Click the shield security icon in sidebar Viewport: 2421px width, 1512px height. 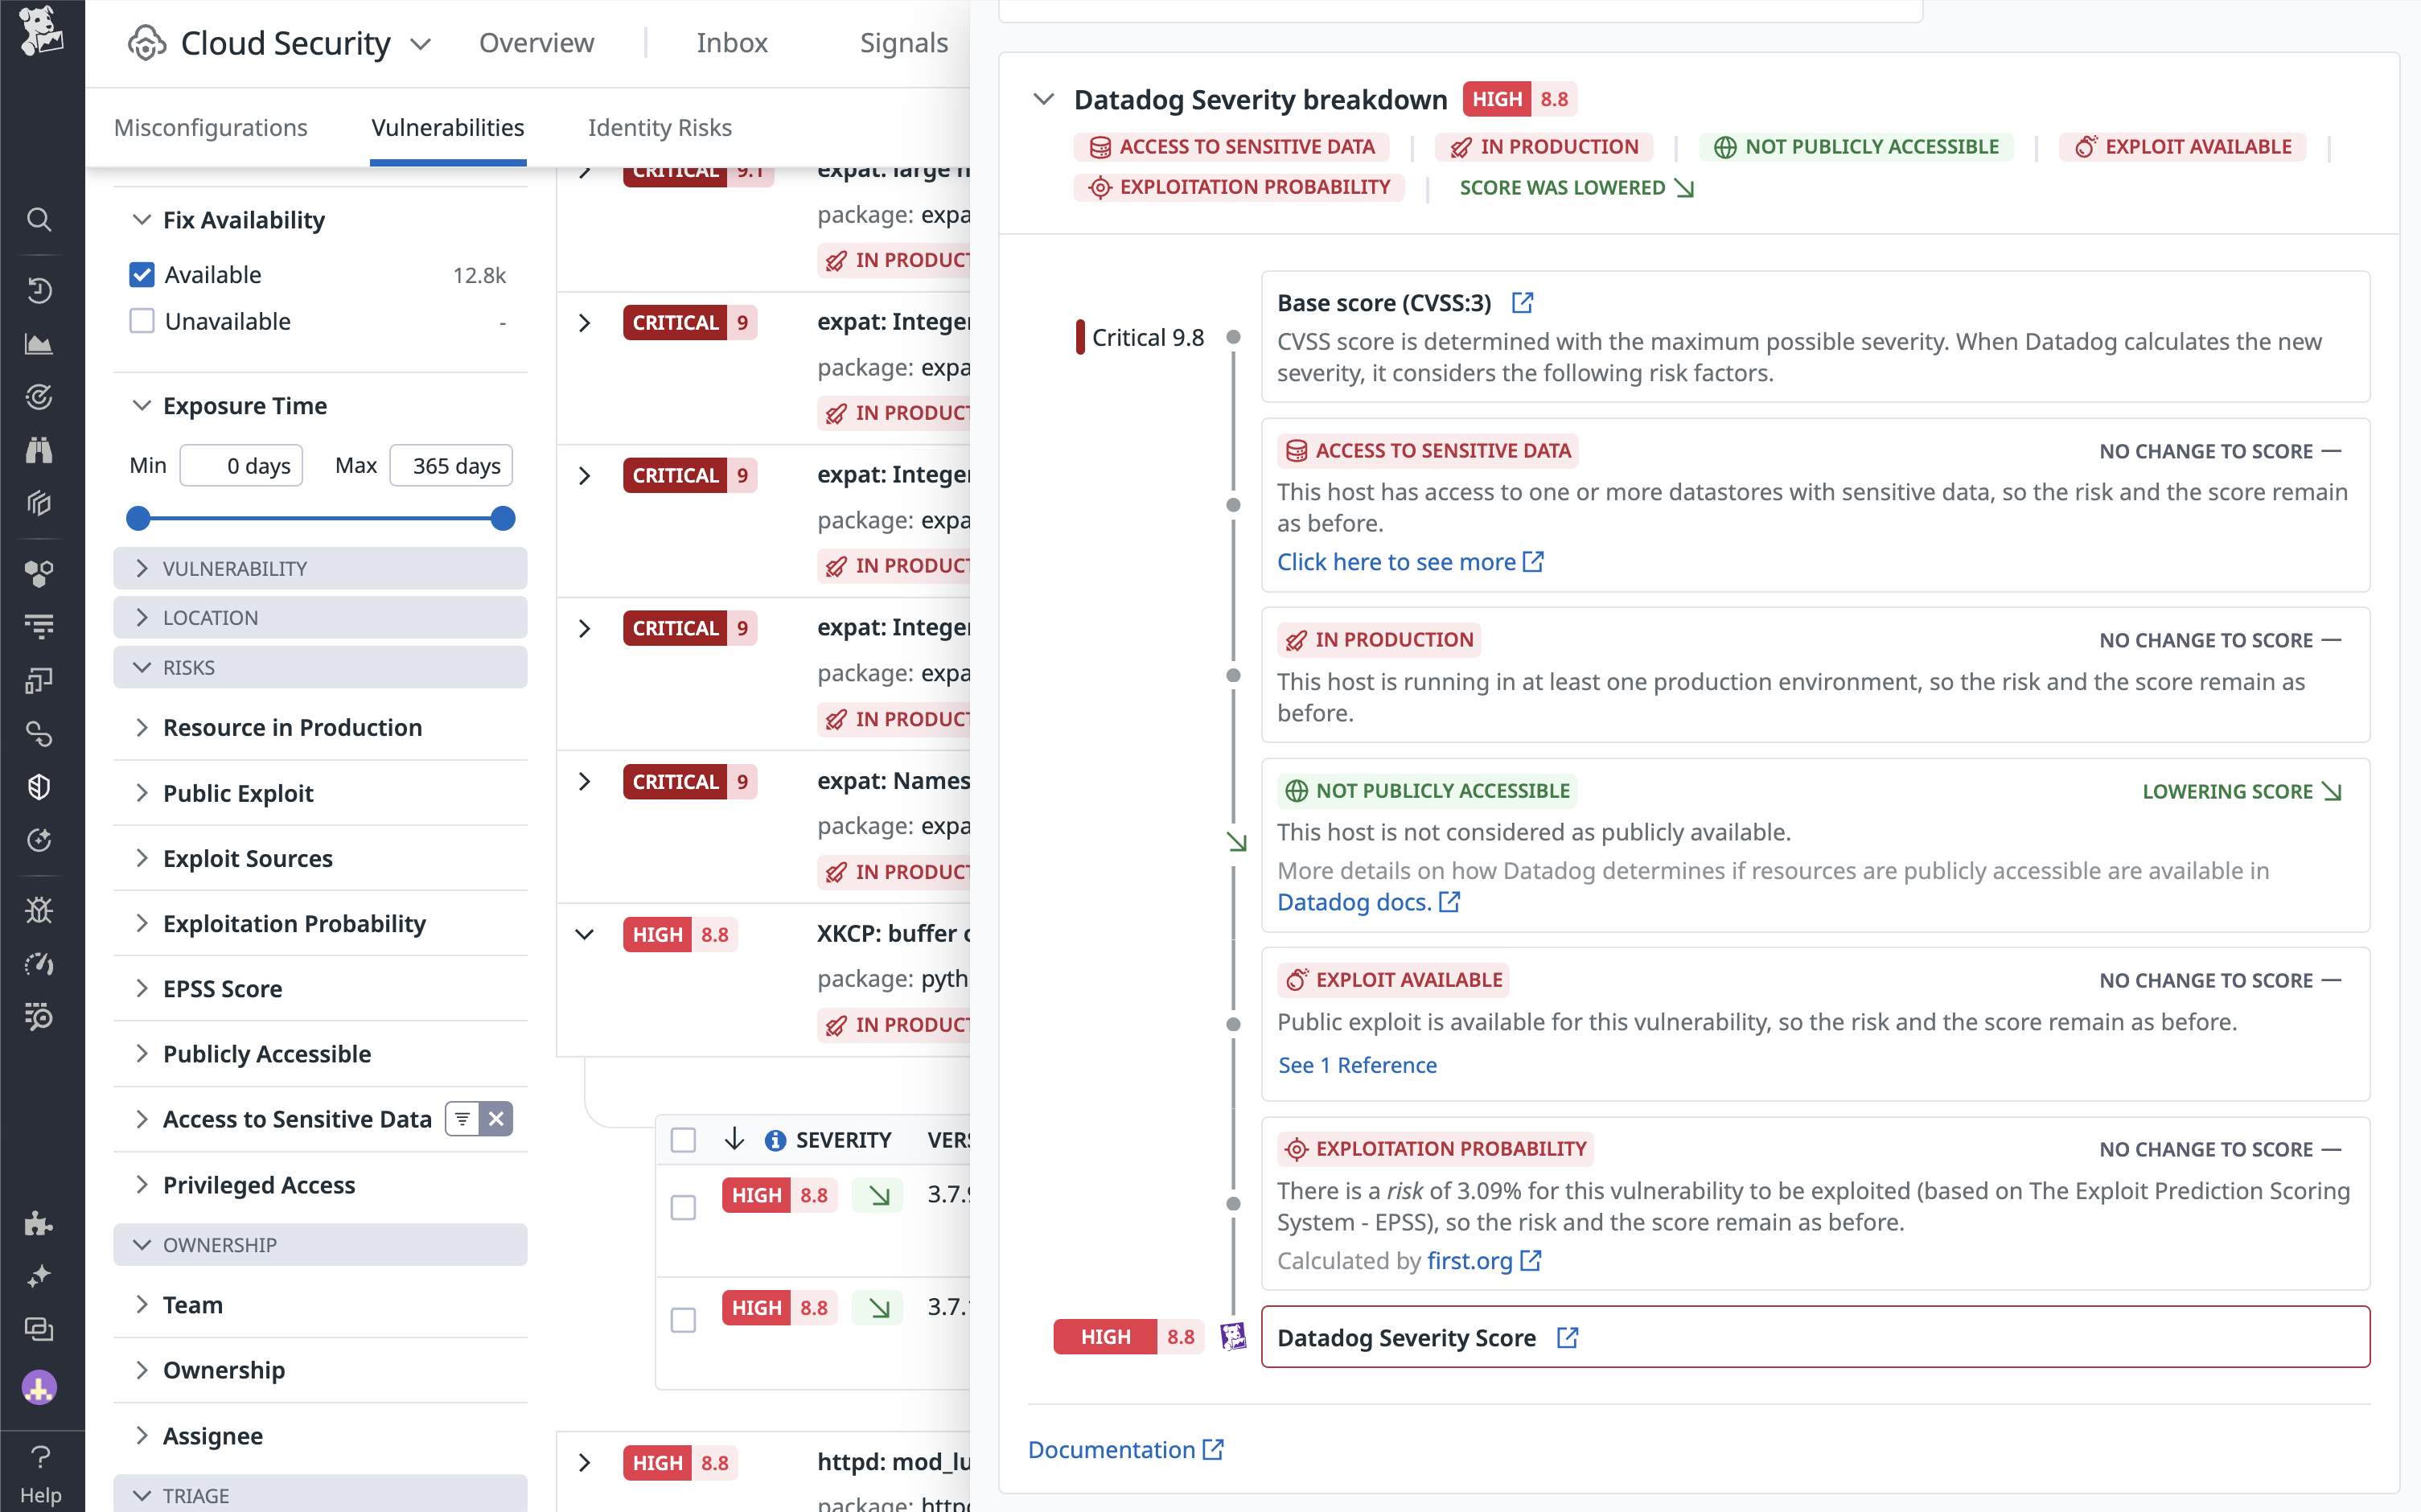pos(39,786)
